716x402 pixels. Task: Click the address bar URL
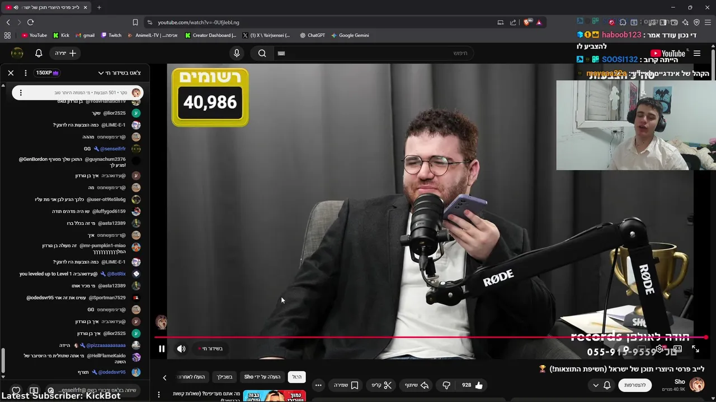pos(199,22)
